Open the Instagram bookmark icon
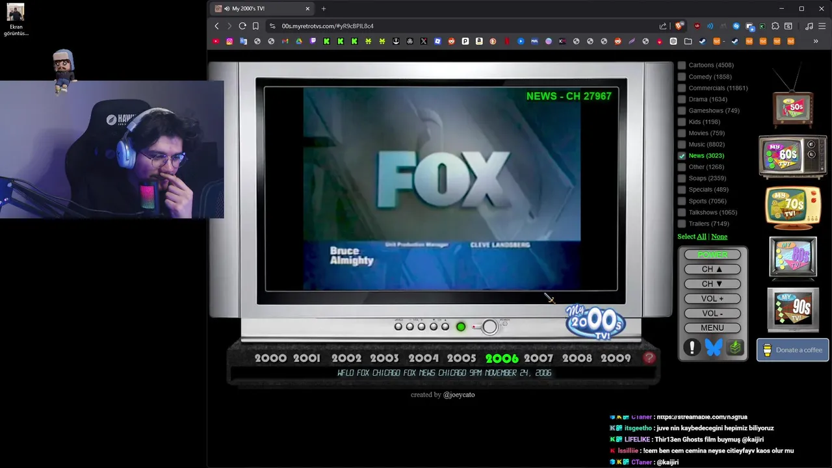 click(229, 41)
